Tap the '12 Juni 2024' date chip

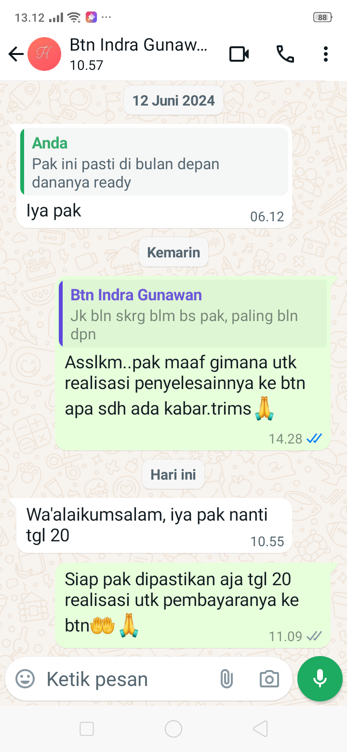(173, 100)
